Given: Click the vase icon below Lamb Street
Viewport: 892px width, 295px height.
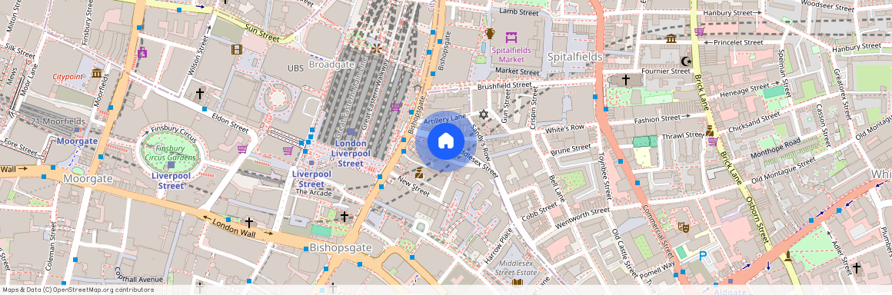Looking at the screenshot, I should click(491, 34).
